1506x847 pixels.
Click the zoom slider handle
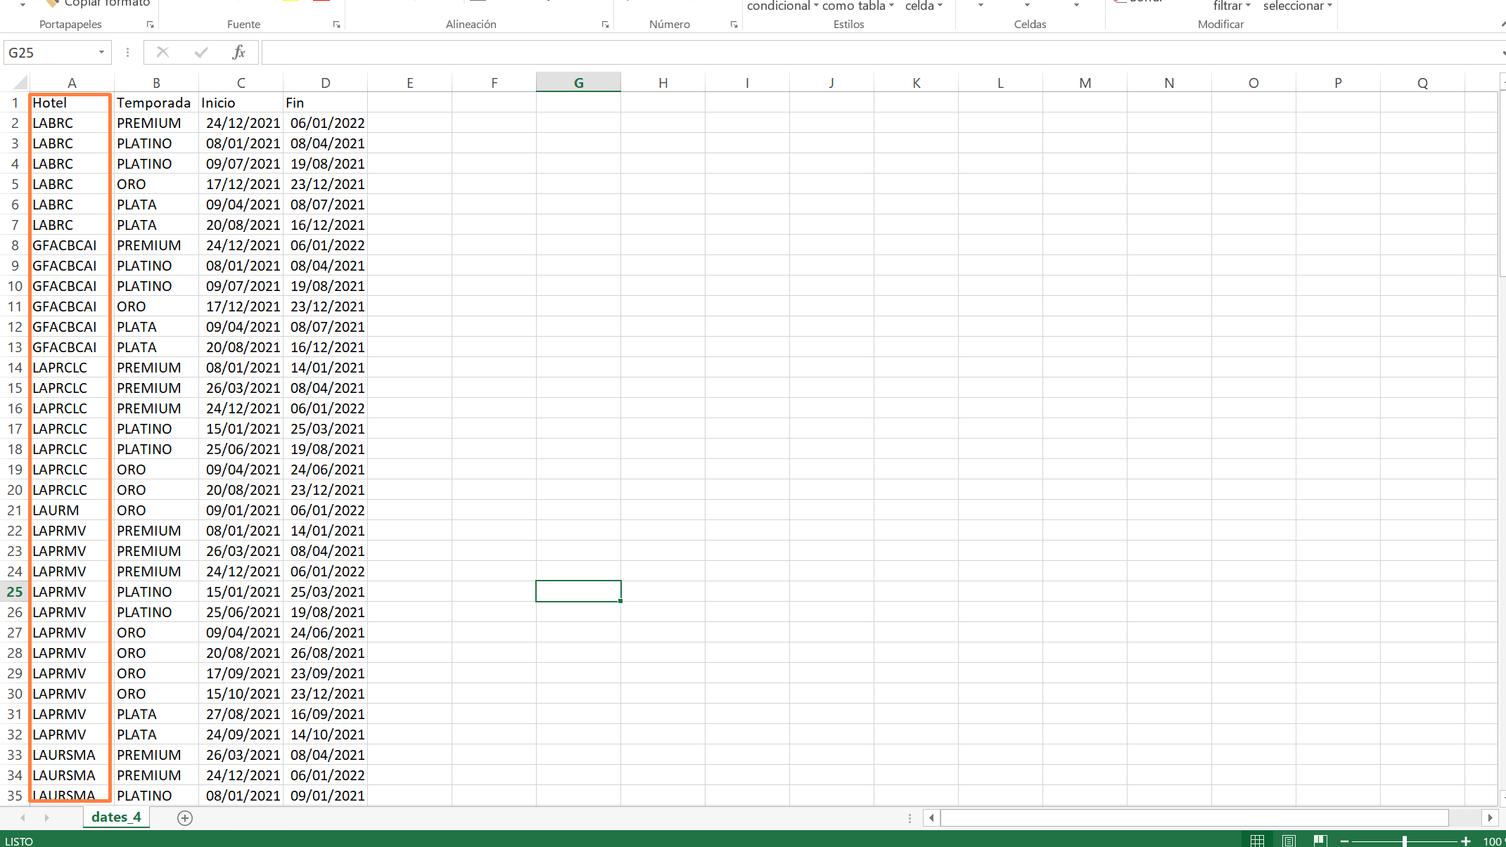click(x=1404, y=841)
